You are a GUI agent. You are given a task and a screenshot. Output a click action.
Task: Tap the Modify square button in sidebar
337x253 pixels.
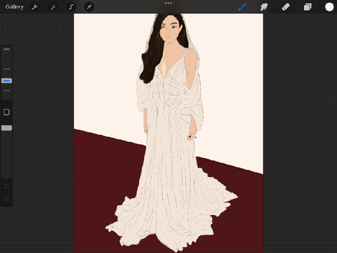6,112
